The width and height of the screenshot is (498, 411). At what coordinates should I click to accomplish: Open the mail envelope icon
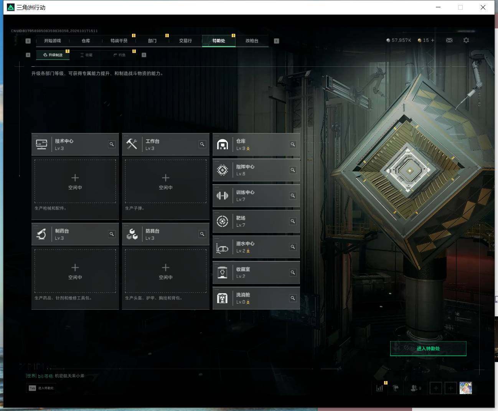coord(449,40)
